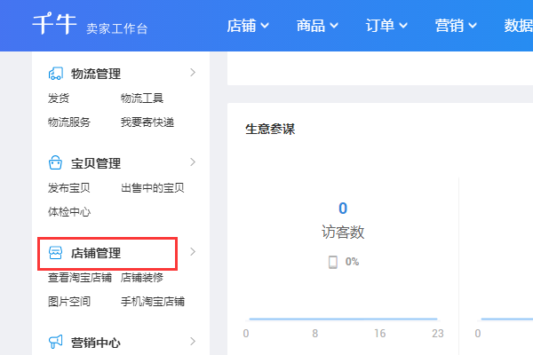Click the shopping bag icon beside 宝贝管理
The image size is (533, 355).
tap(55, 163)
